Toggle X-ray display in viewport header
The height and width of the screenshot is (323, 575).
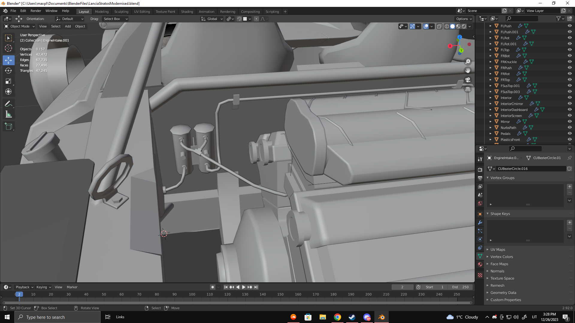[x=439, y=26]
